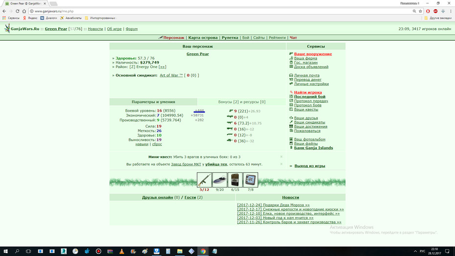Image resolution: width=455 pixels, height=256 pixels.
Task: Open the Chrome three-dot menu
Action: point(451,11)
